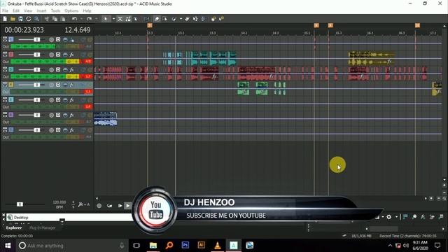Click the Paste clipboard icon
Viewport: 448px width, 252px height.
point(63,19)
